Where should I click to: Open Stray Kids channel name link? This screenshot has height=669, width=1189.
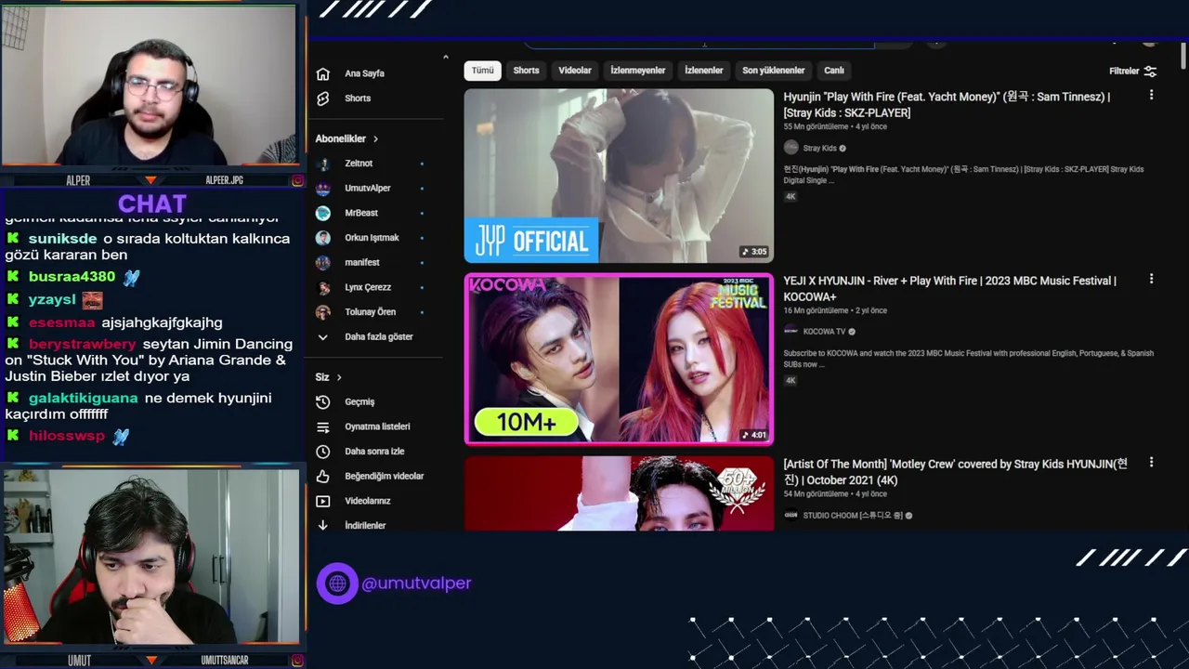pos(819,149)
